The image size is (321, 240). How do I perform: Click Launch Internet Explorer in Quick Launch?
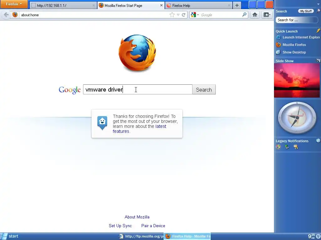301,37
